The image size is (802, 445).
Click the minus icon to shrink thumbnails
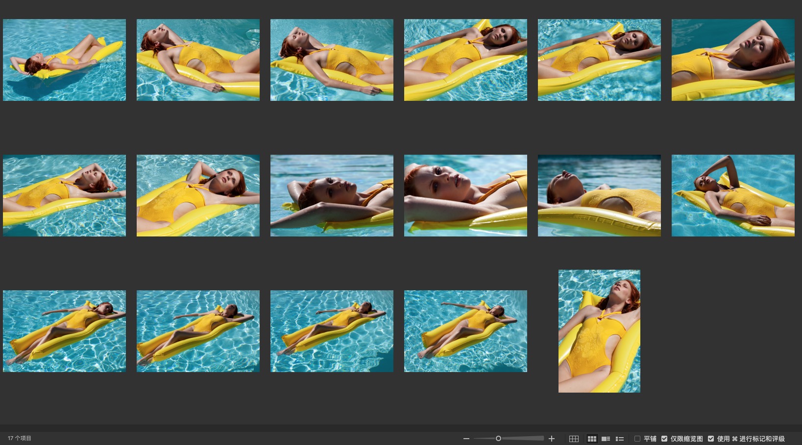[466, 439]
